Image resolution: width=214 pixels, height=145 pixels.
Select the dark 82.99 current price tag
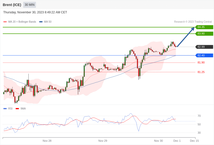click(x=204, y=47)
